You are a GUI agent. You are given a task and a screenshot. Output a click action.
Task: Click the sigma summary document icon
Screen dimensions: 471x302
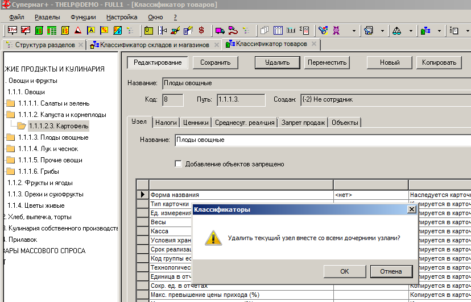pyautogui.click(x=304, y=30)
